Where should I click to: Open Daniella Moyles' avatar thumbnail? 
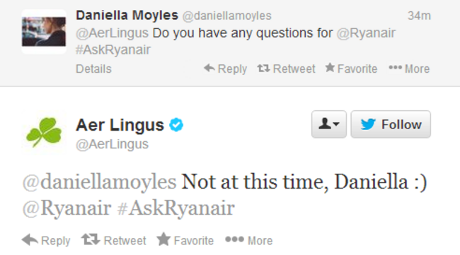[x=44, y=32]
